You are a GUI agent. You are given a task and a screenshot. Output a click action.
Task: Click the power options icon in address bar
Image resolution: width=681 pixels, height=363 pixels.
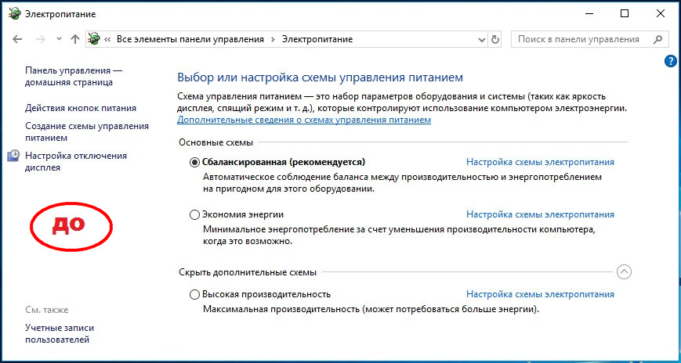[x=95, y=39]
